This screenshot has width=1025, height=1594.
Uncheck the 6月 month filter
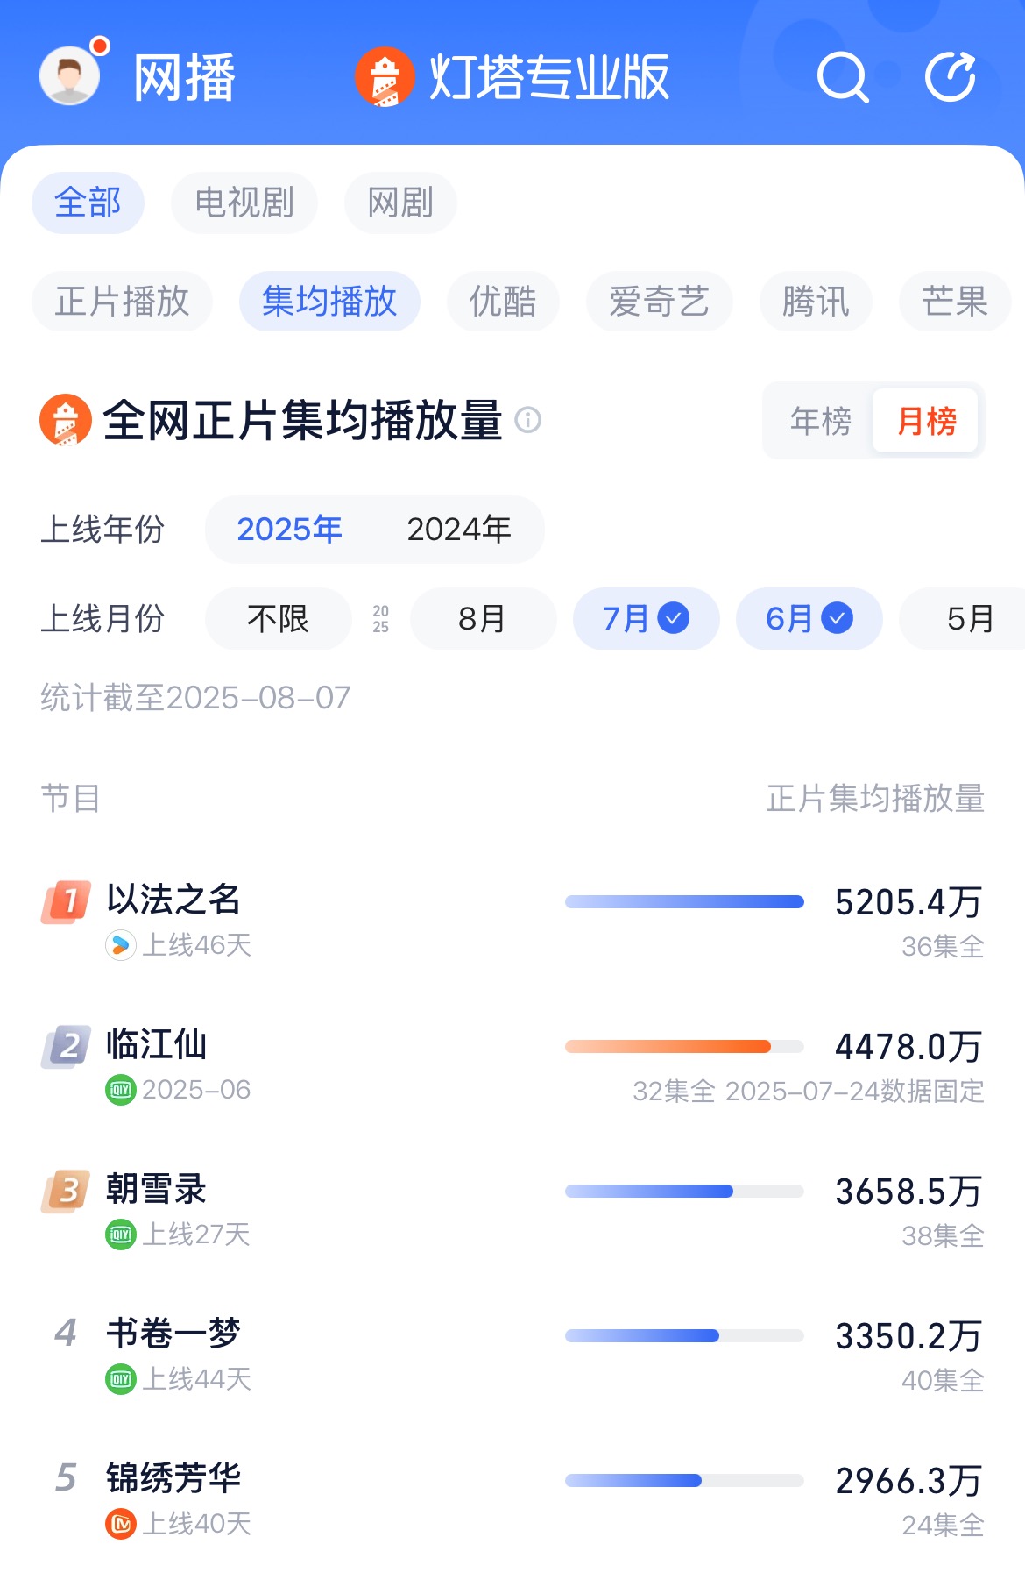(x=809, y=619)
